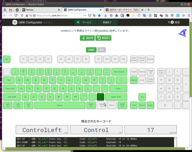Click the tracking protection shield icon

click(x=22, y=15)
